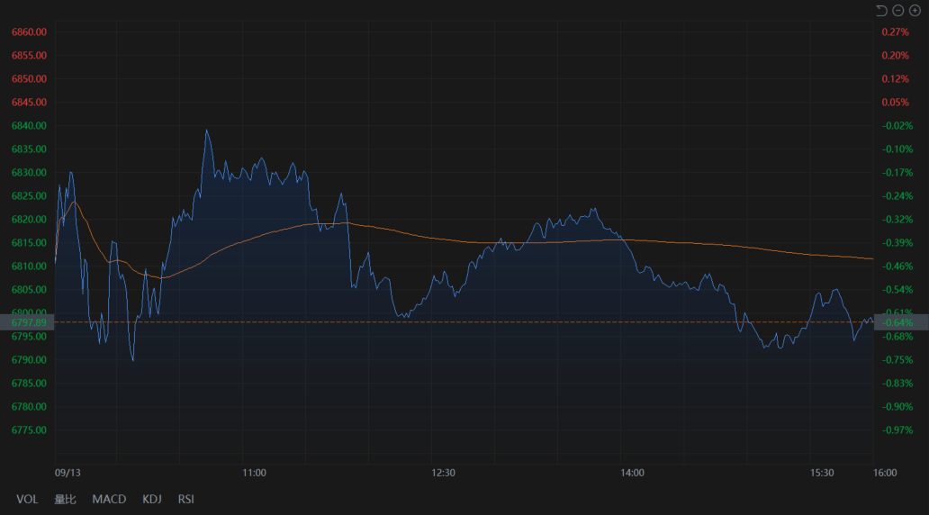Zoom out the chart with minus icon
The height and width of the screenshot is (515, 929).
(x=897, y=10)
